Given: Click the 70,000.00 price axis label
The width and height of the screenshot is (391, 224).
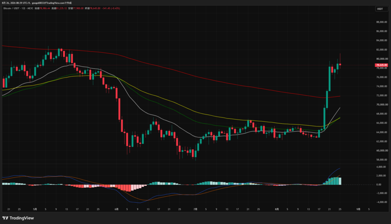Looking at the screenshot, I should 381,105.
